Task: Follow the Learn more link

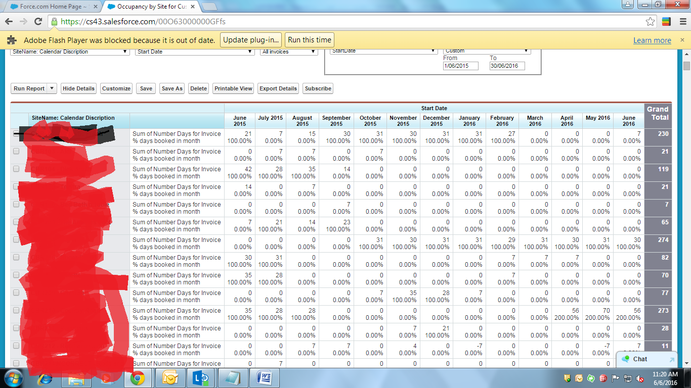Action: [x=652, y=40]
